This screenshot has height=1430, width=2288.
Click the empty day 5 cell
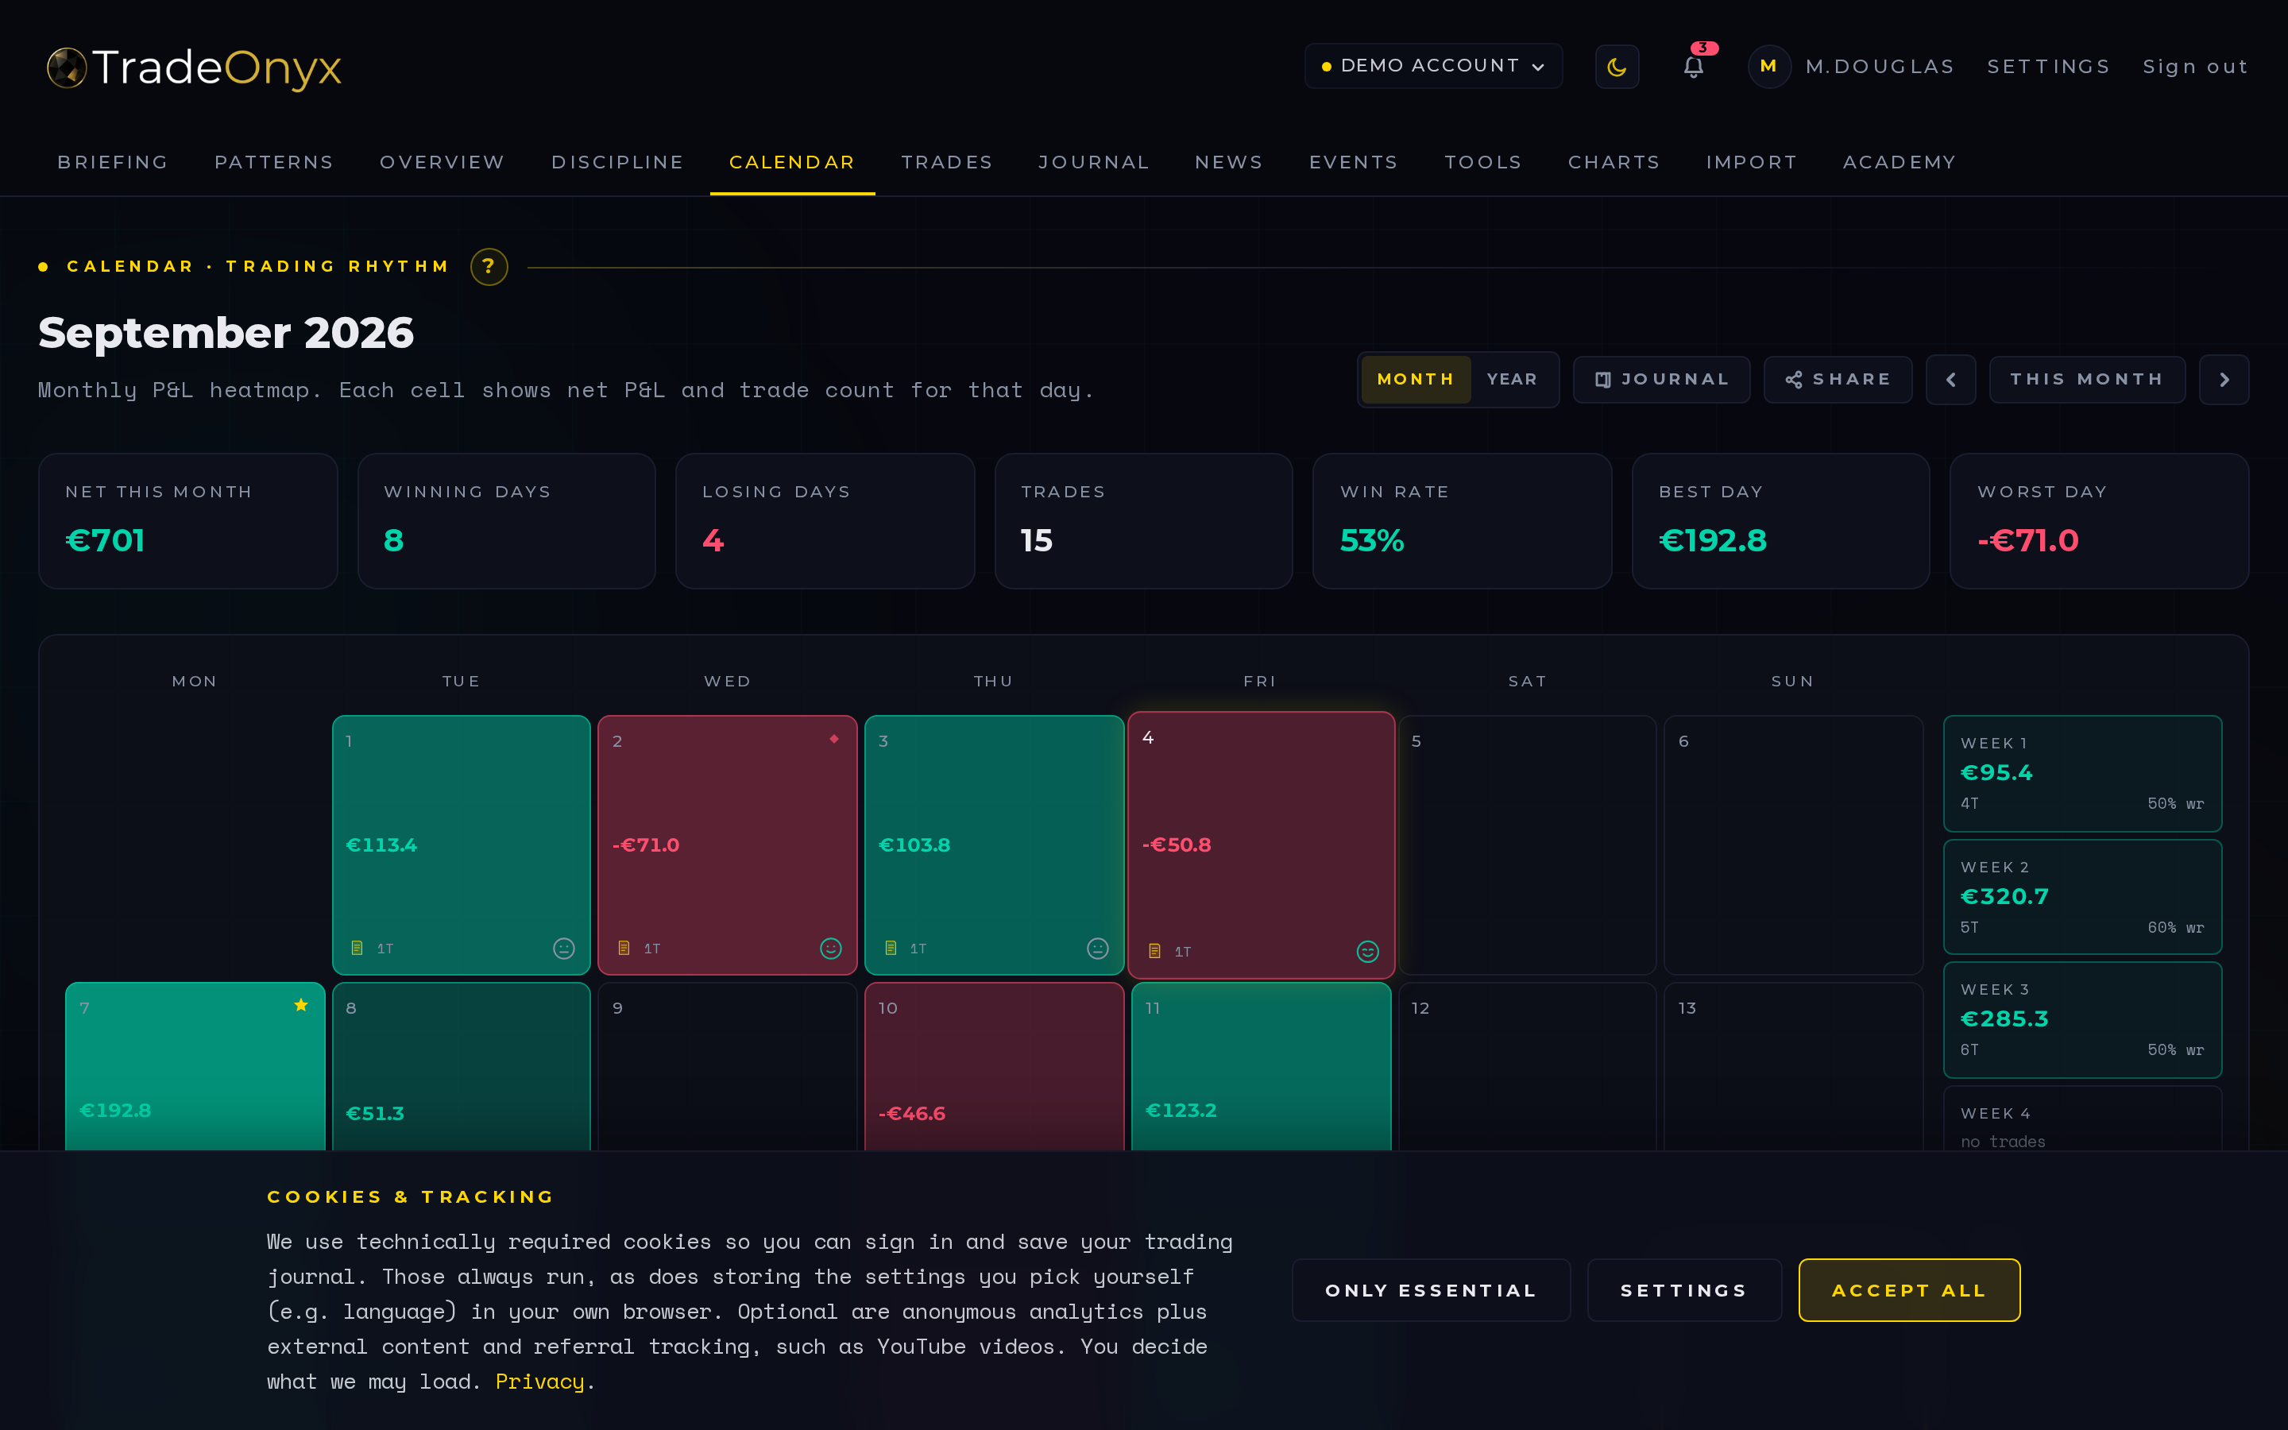(1527, 844)
